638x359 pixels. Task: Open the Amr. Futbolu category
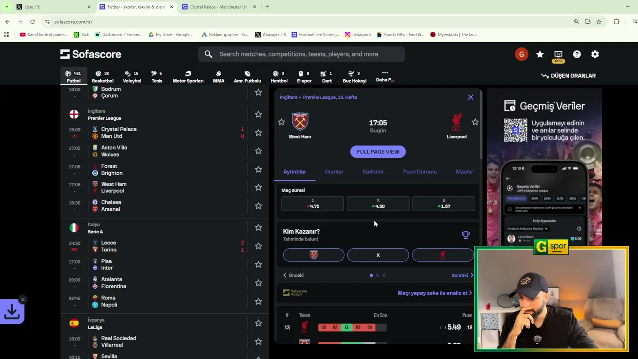[247, 77]
